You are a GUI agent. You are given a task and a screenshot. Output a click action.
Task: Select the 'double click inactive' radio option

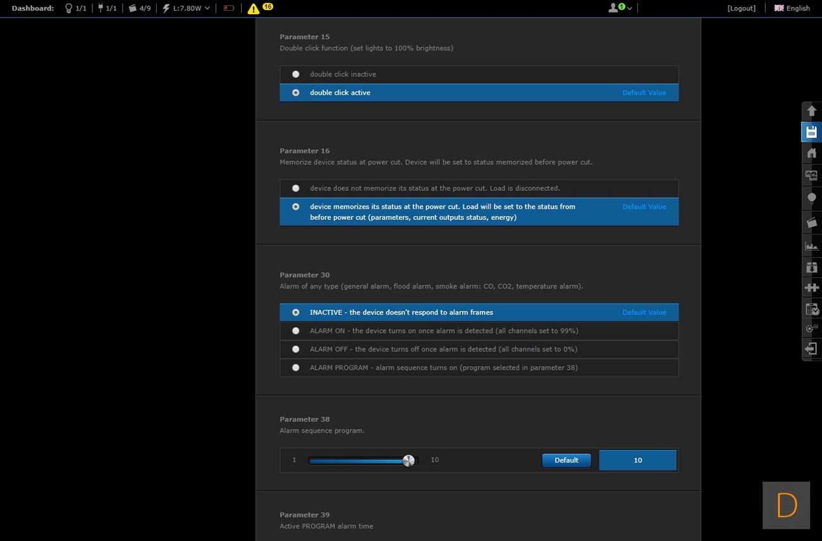click(x=295, y=75)
